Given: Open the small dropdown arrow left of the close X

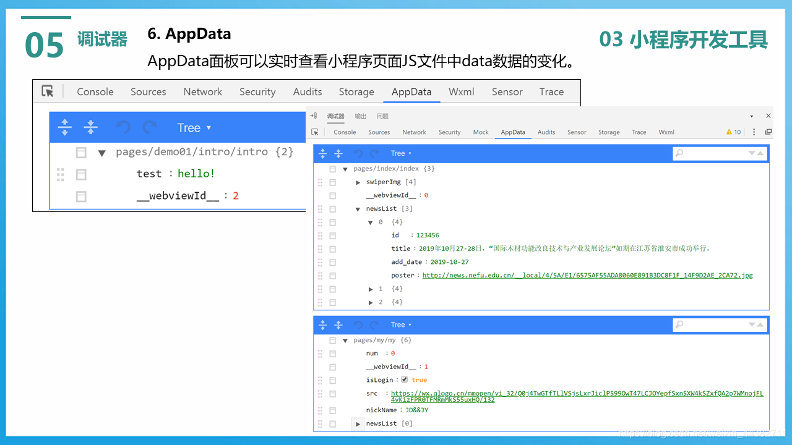Looking at the screenshot, I should [752, 116].
